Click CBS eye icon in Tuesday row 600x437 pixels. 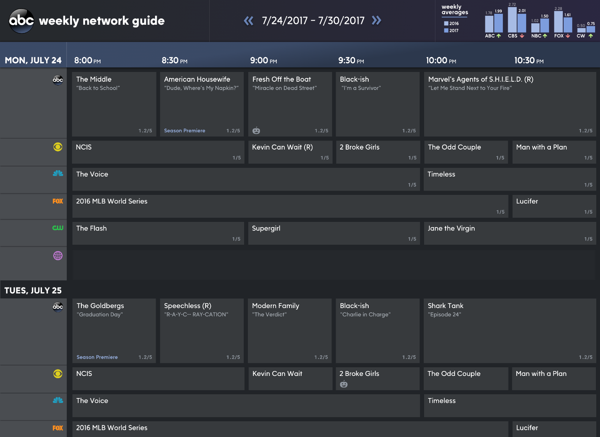point(58,374)
